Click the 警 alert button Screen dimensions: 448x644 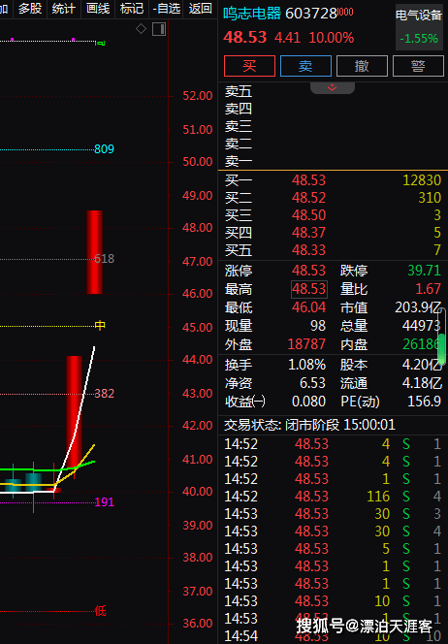pyautogui.click(x=418, y=66)
